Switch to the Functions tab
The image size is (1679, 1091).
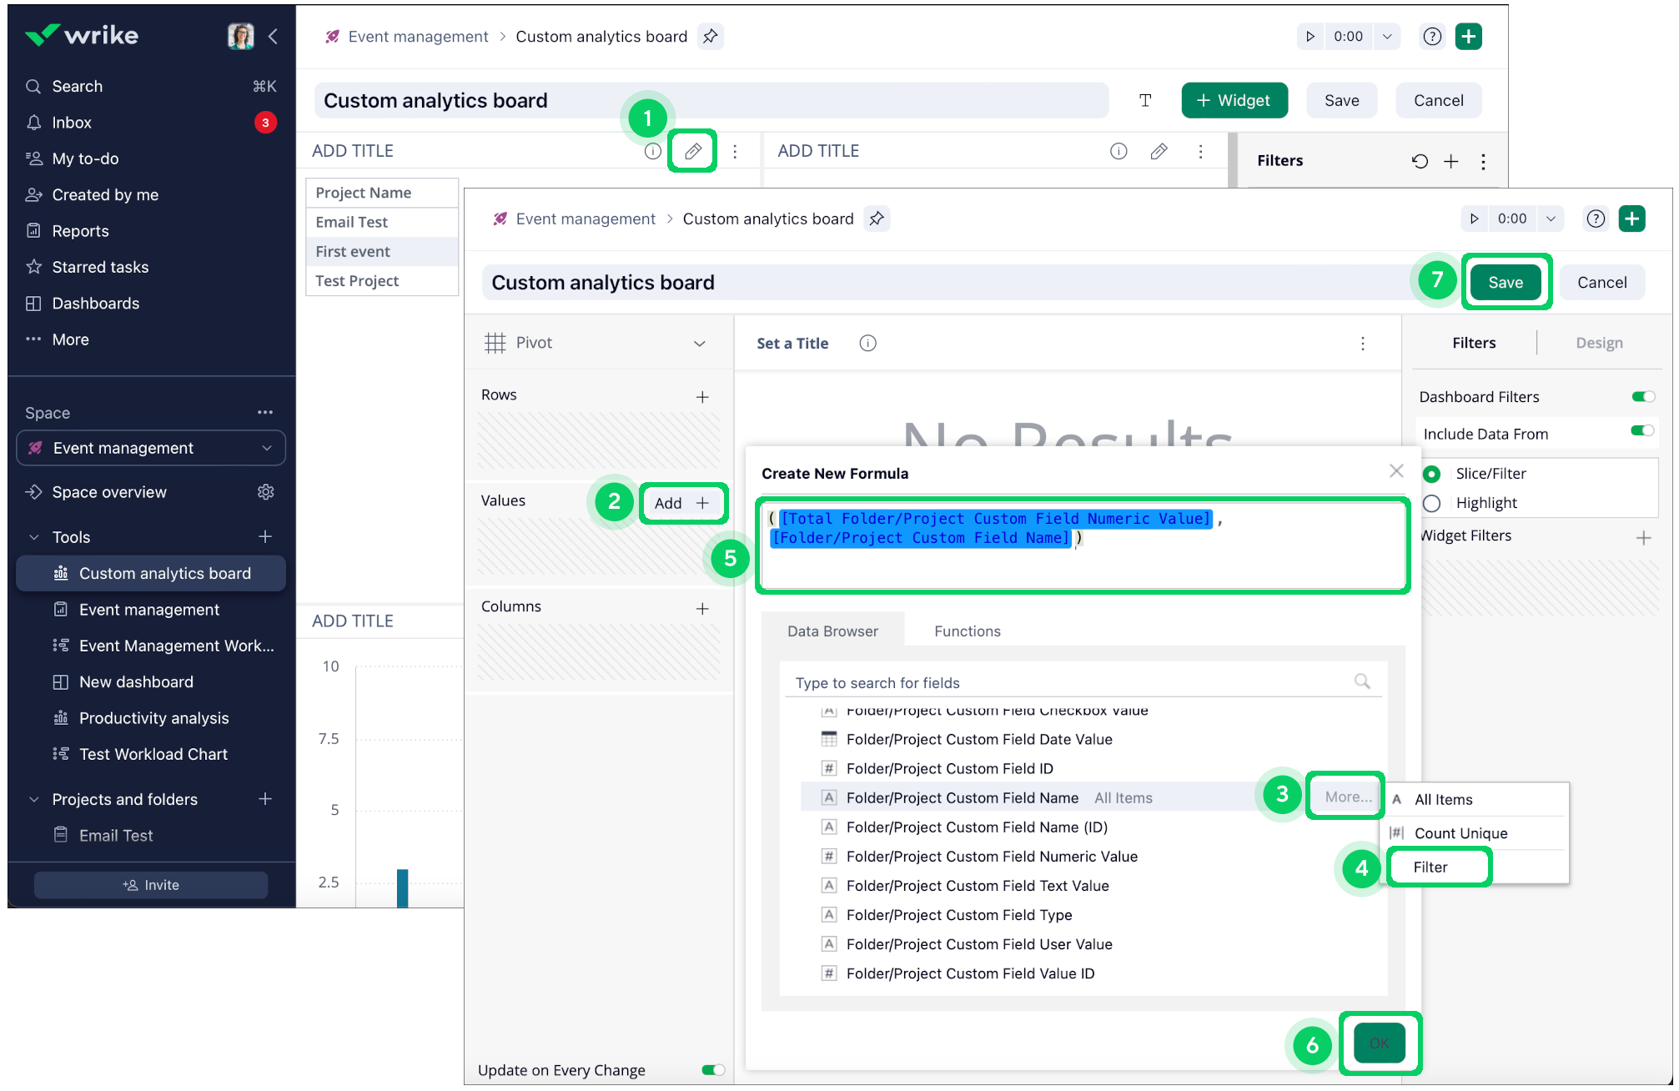click(967, 631)
